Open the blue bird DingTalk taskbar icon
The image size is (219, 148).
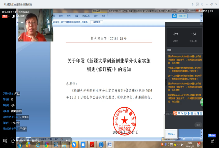coord(74,145)
